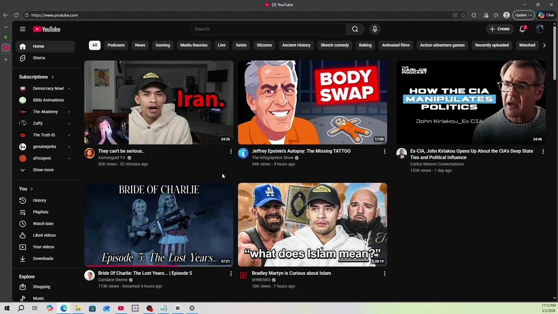Image resolution: width=558 pixels, height=314 pixels.
Task: Select the News filter chip
Action: pos(140,45)
